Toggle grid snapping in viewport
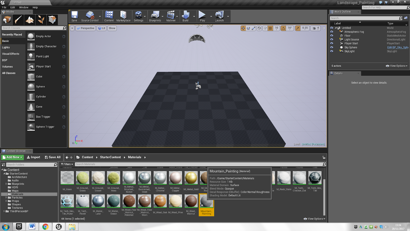410x231 pixels. [270, 28]
